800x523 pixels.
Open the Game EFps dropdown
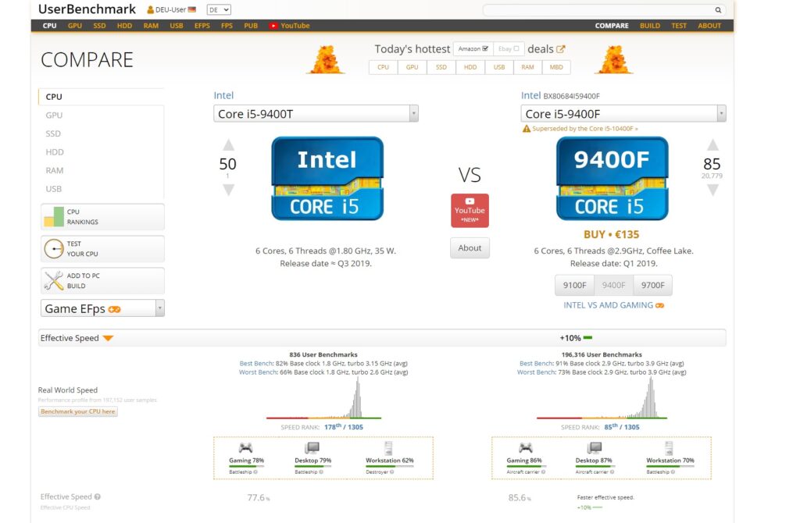[x=102, y=308]
